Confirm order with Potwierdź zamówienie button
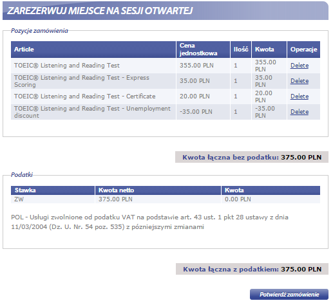Screen dimensions: 333x303 pos(289,294)
